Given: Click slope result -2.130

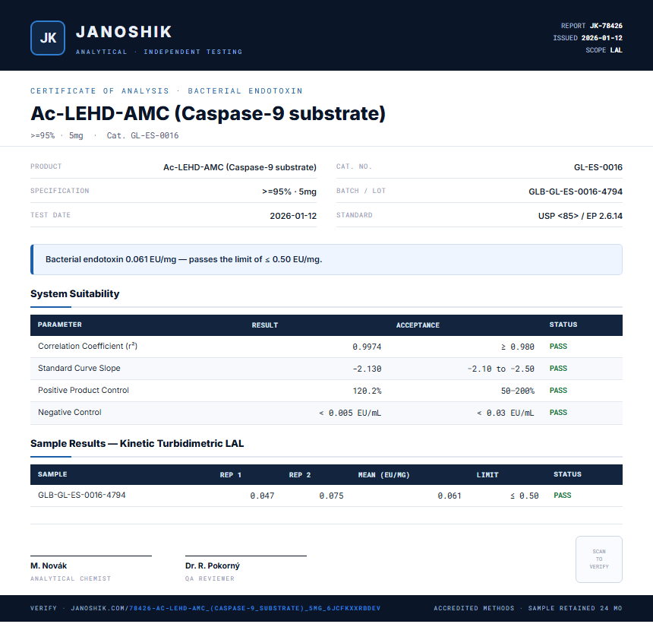Looking at the screenshot, I should 367,369.
